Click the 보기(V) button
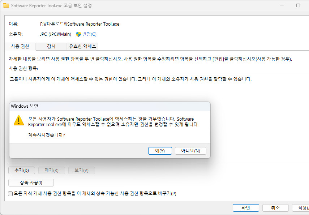The height and width of the screenshot is (215, 309). coord(81,170)
